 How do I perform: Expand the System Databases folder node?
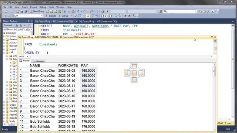(x=4, y=36)
